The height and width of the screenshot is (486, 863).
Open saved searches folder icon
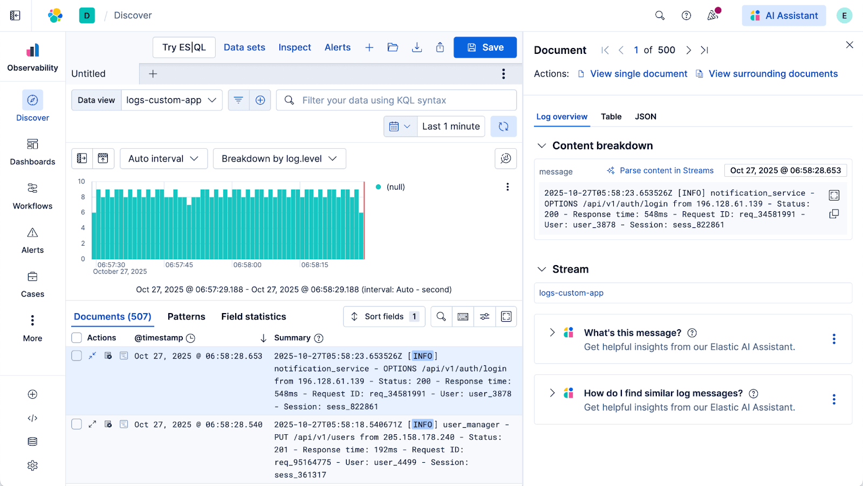[x=393, y=47]
